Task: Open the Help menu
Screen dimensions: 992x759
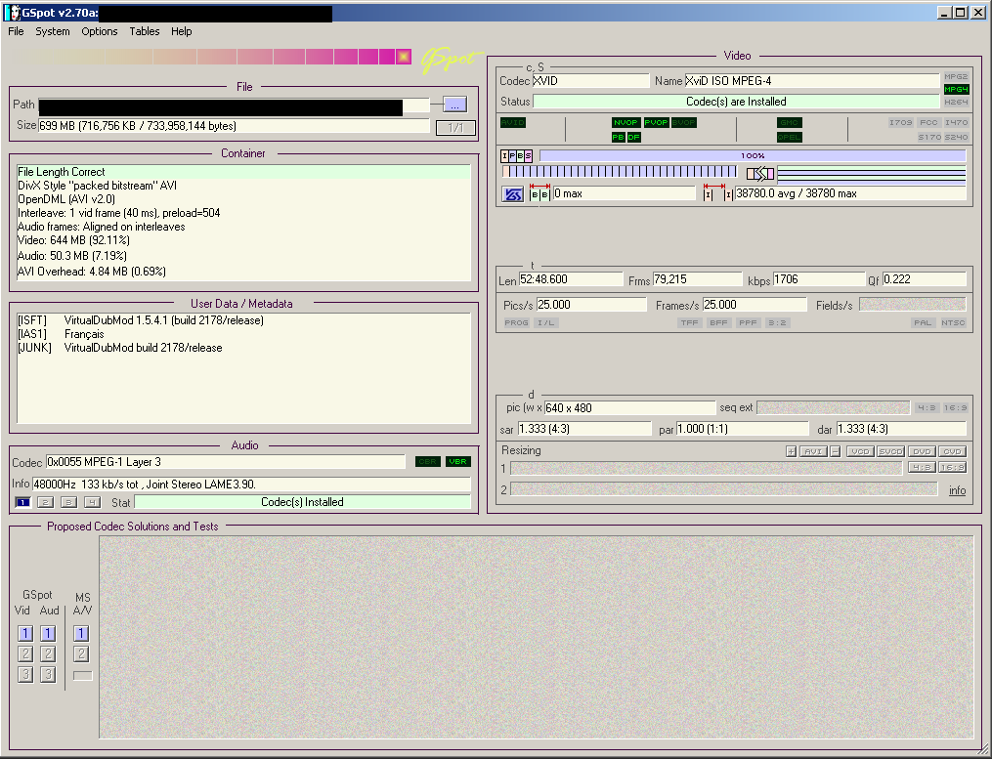Action: (x=182, y=31)
